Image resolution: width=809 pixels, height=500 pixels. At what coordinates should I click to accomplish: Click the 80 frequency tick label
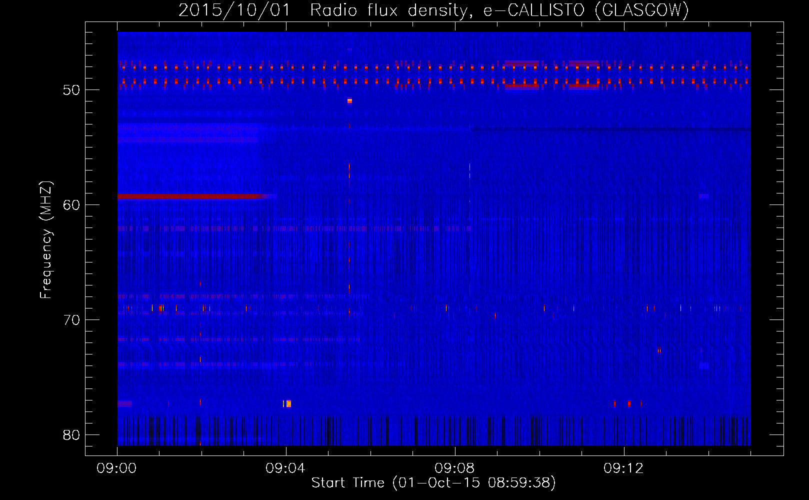tap(71, 435)
